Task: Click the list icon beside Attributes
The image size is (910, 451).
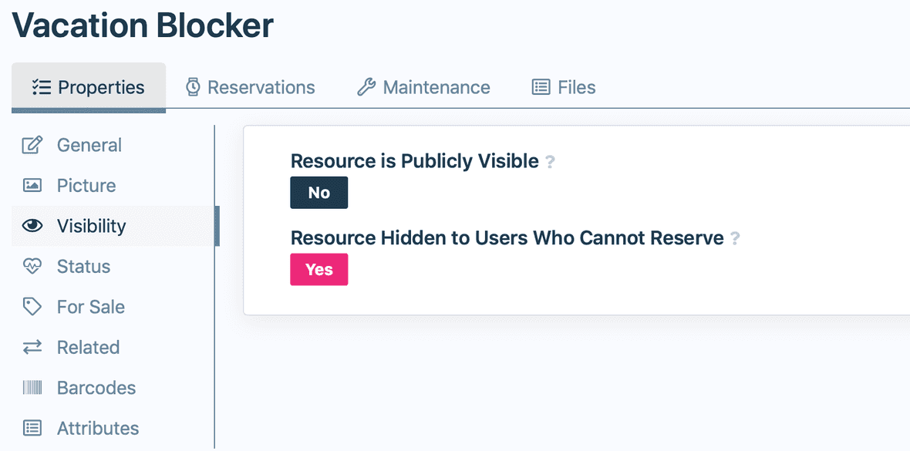Action: click(x=32, y=428)
